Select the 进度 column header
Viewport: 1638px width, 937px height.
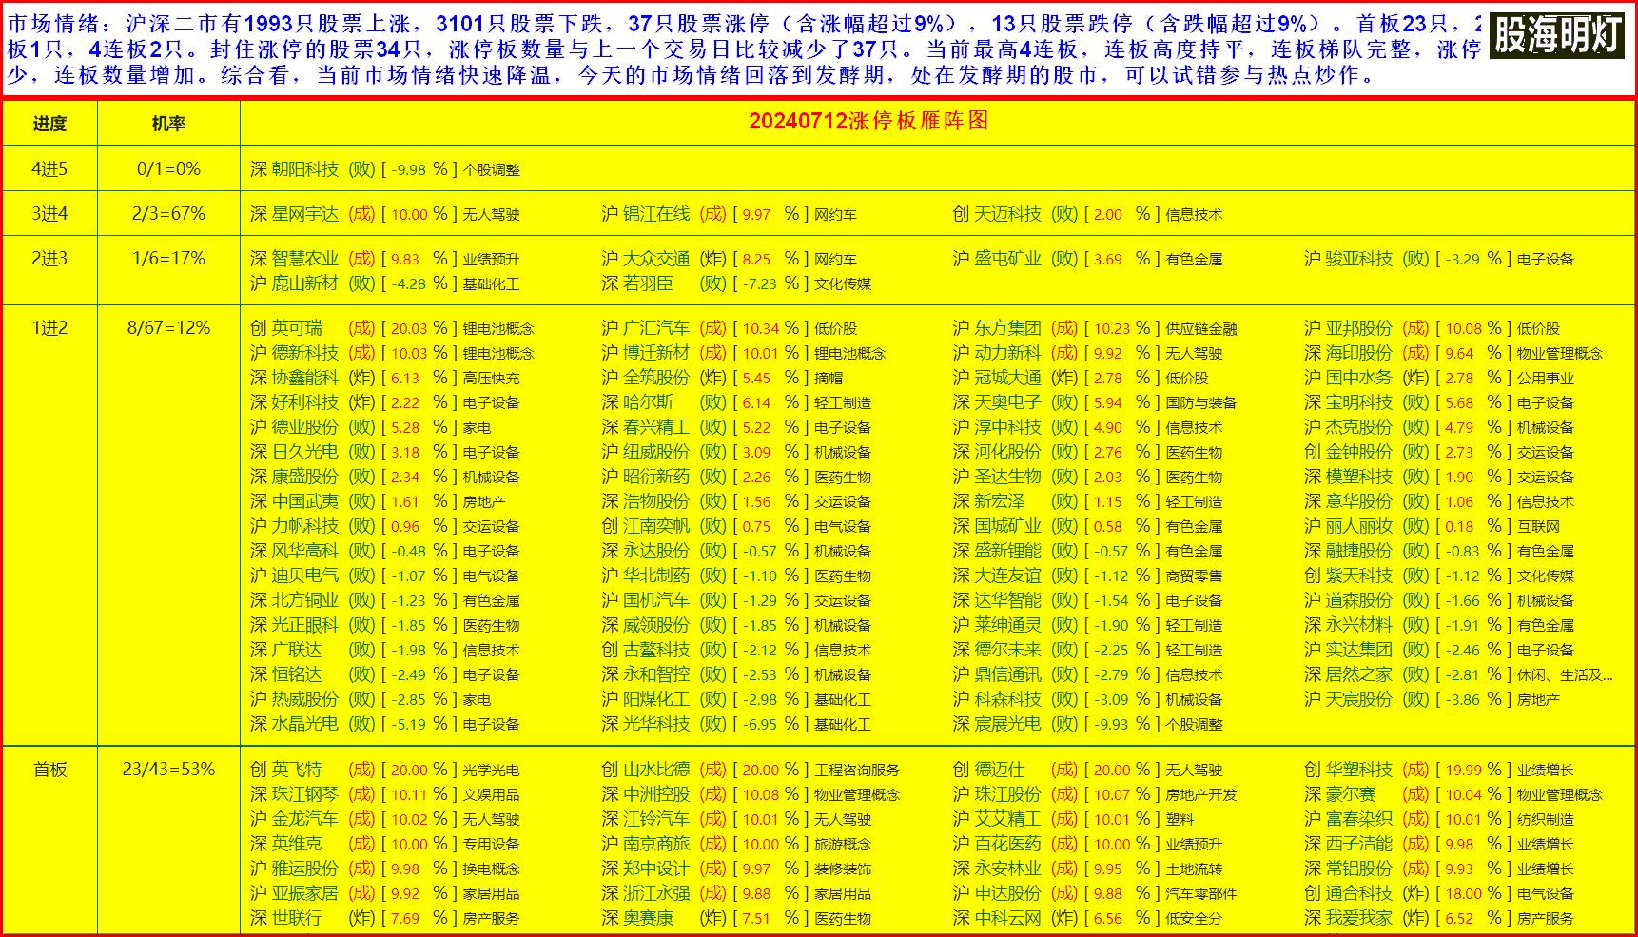(x=49, y=124)
